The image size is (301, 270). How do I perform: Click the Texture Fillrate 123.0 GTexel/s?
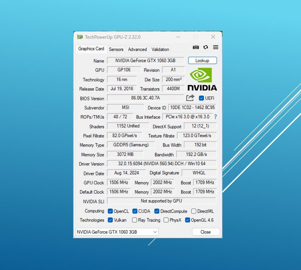pos(197,136)
